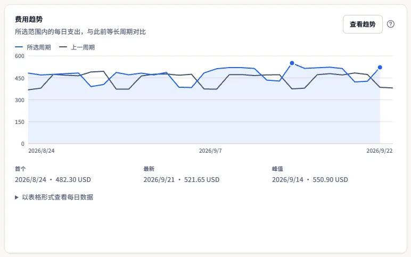Expand 以表格形式查看每日数据 disclosure
The height and width of the screenshot is (257, 411).
[54, 197]
